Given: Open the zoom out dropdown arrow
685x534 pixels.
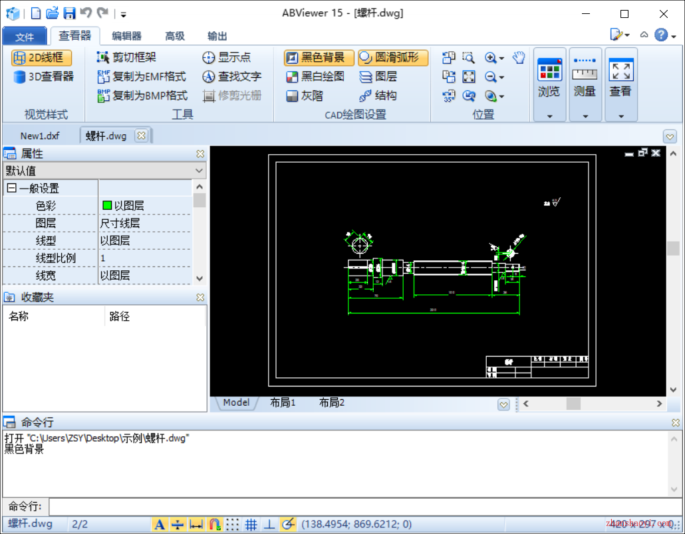Looking at the screenshot, I should (501, 78).
